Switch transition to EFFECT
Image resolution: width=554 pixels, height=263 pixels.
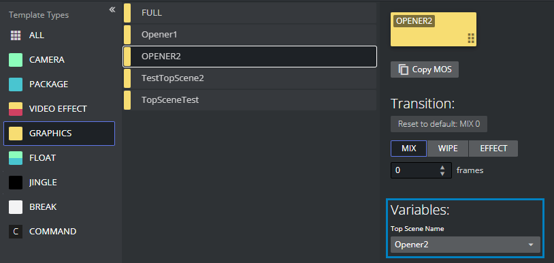click(493, 149)
